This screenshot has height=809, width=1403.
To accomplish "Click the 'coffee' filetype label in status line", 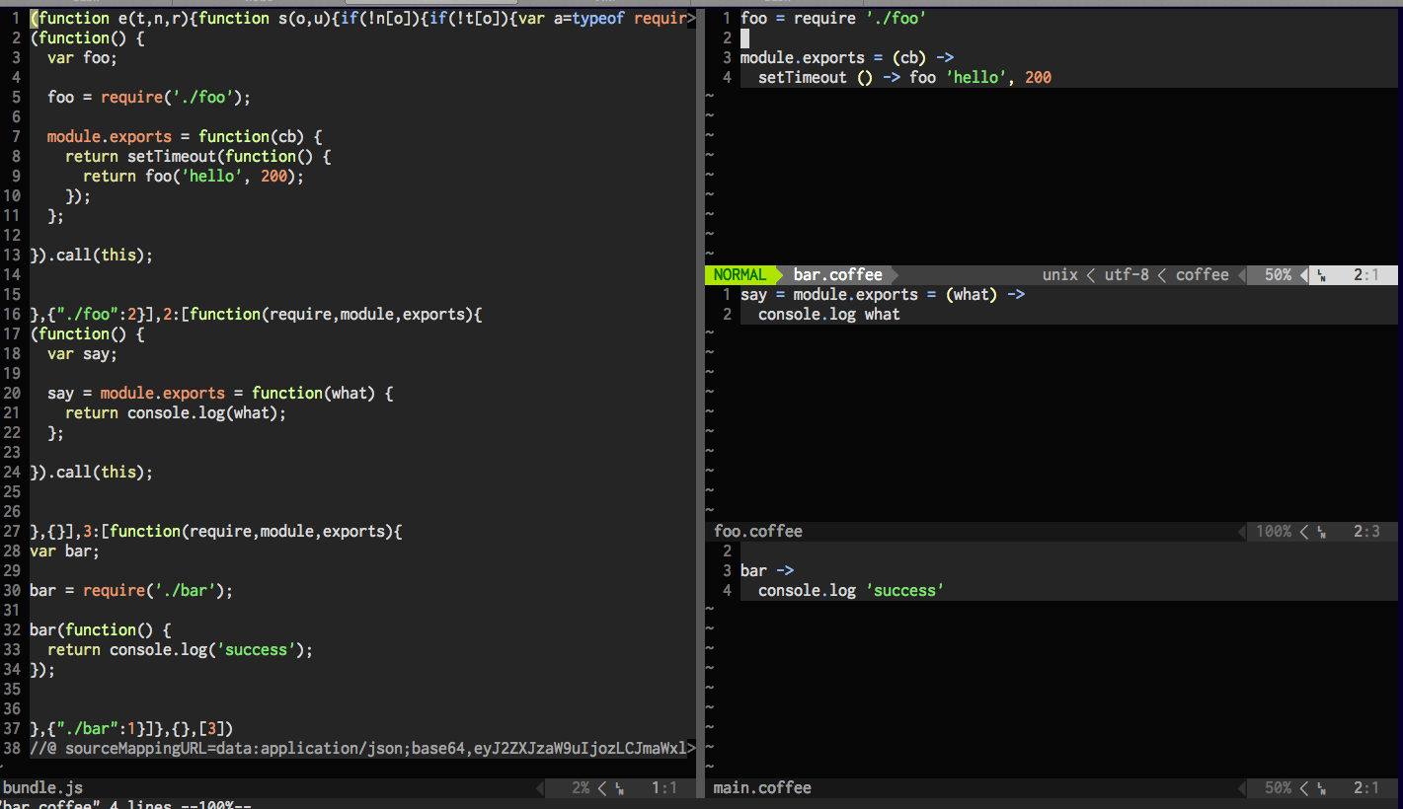I will (x=1202, y=275).
